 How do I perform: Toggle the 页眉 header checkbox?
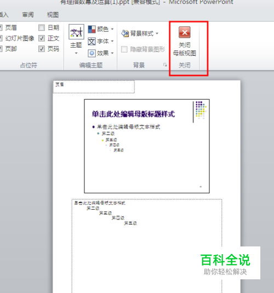click(1, 28)
